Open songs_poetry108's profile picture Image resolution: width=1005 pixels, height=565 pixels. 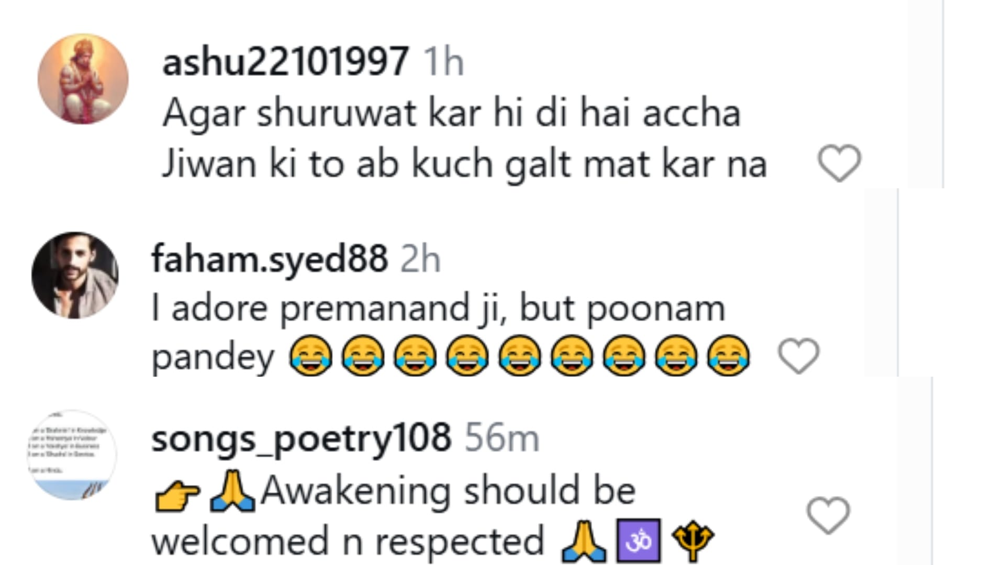click(x=72, y=455)
